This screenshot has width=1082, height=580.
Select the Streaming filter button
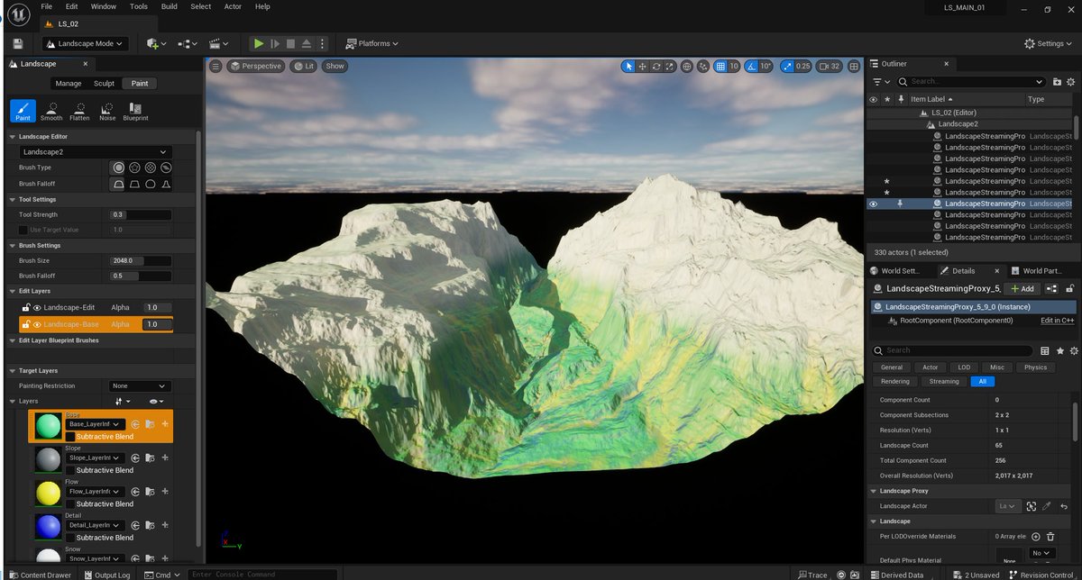coord(944,381)
